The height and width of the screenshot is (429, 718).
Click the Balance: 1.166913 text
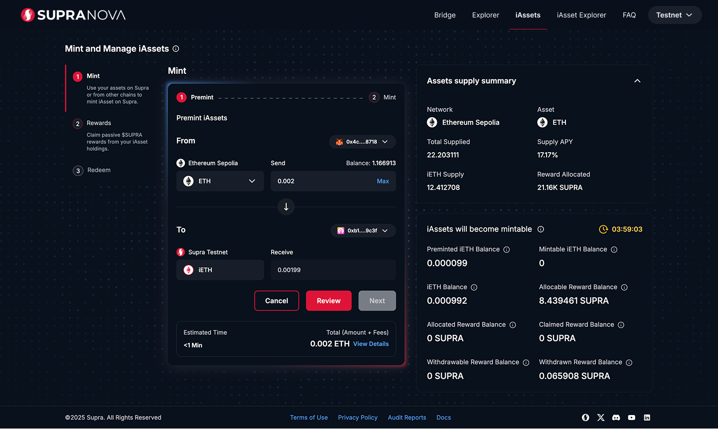point(371,163)
